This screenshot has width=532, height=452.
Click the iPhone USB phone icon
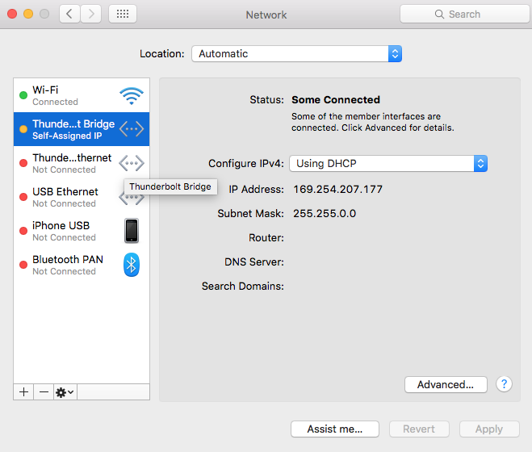point(131,231)
